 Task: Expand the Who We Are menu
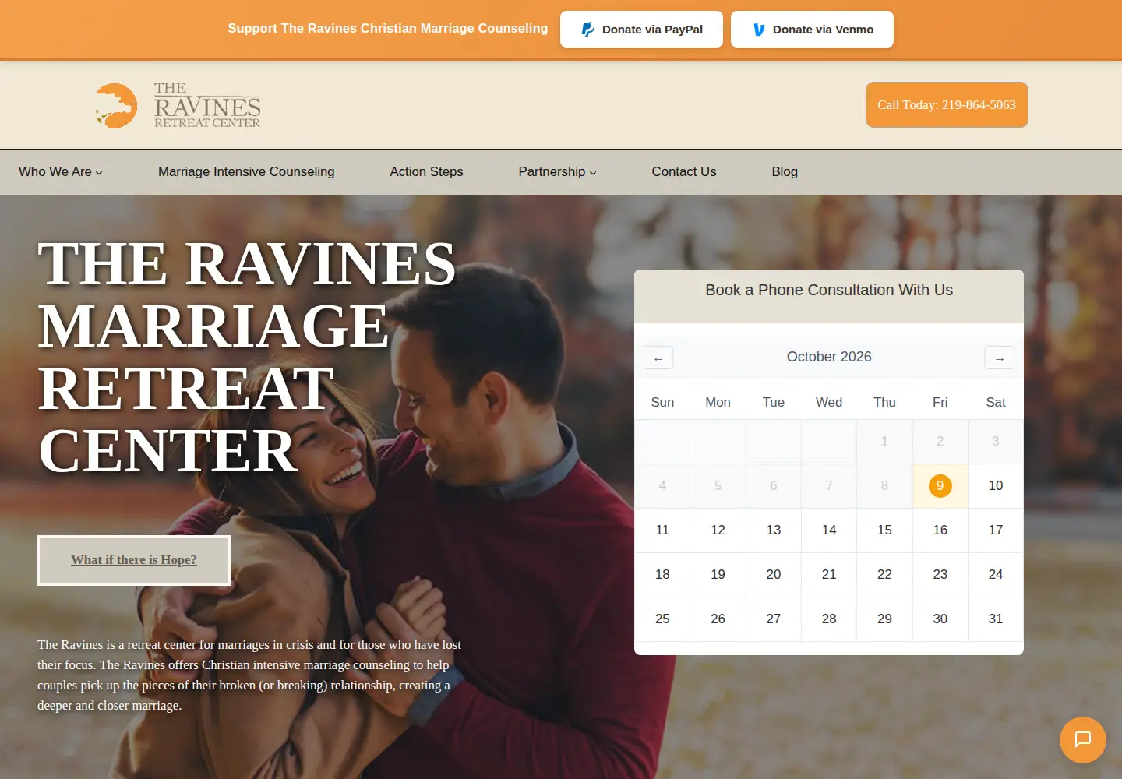pos(61,171)
